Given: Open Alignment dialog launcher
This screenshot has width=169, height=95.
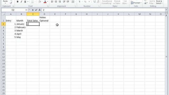Looking at the screenshot, I should pyautogui.click(x=75, y=6).
